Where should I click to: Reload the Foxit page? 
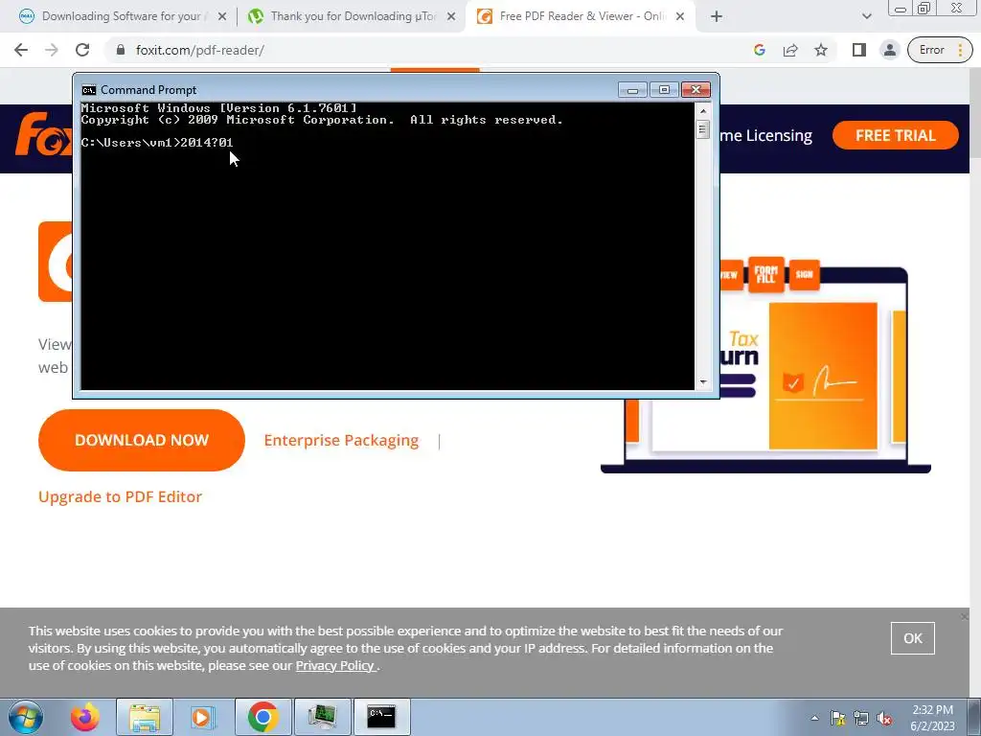(82, 50)
